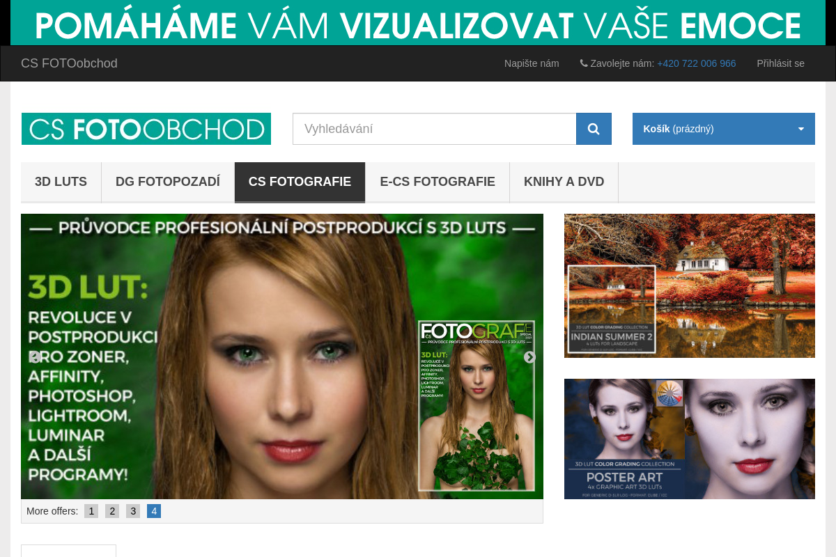This screenshot has height=557, width=836.
Task: Show offer slide 3
Action: coord(133,511)
